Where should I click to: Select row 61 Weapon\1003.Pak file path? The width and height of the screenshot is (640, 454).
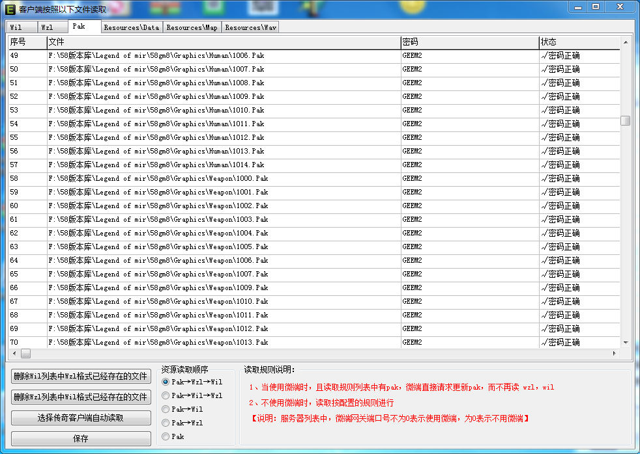(158, 219)
